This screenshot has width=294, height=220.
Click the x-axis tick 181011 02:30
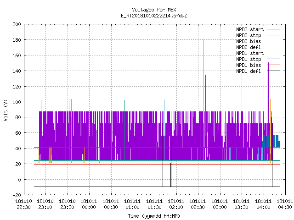(198, 204)
